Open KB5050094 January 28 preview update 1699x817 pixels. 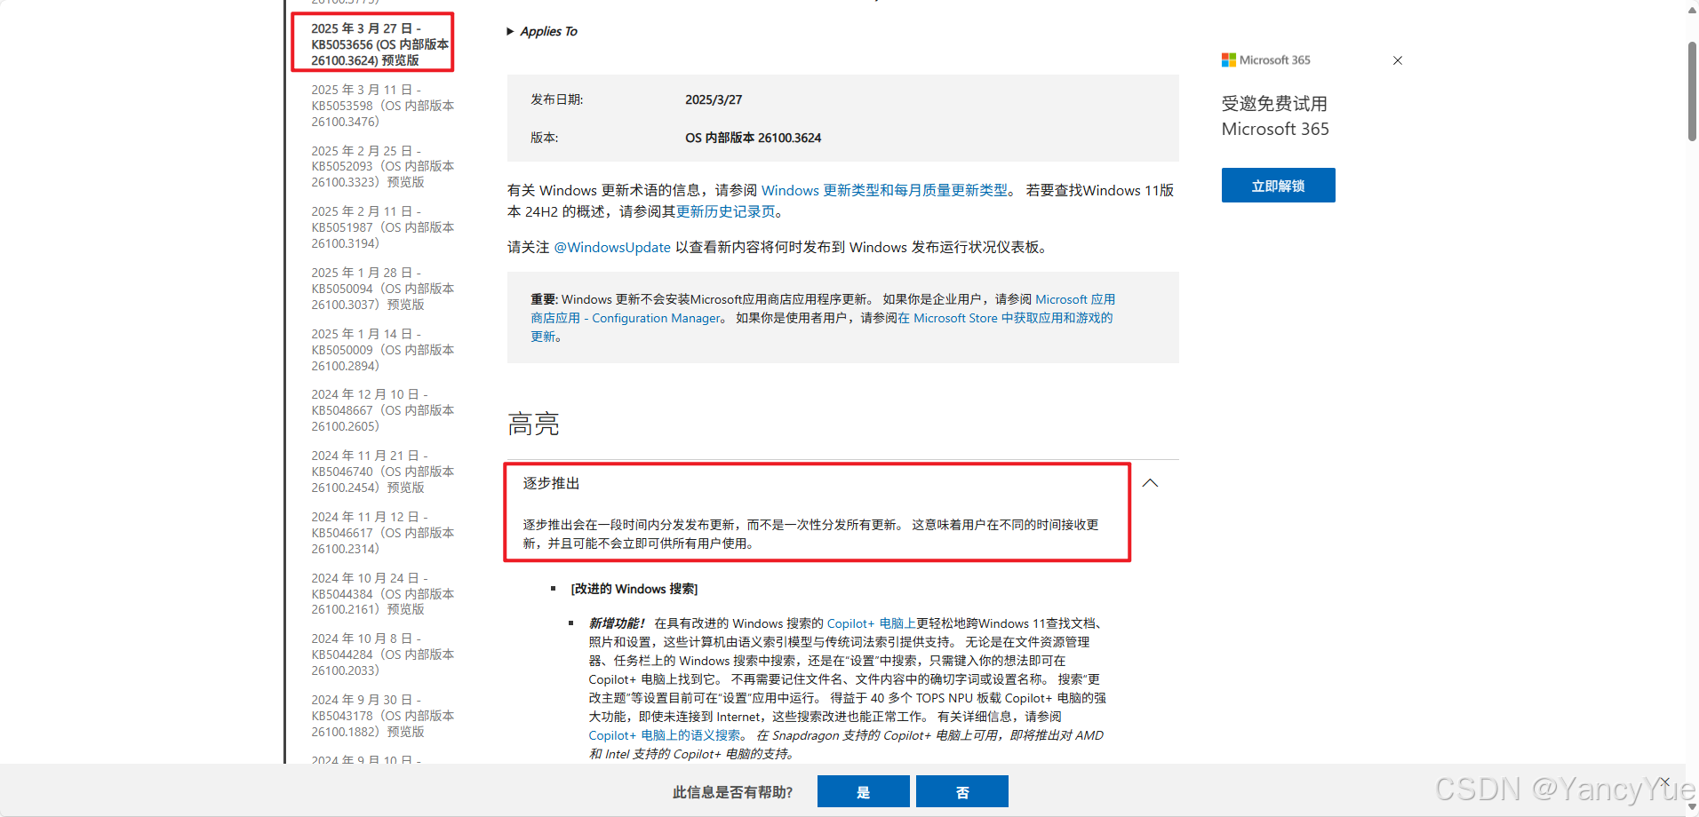[382, 289]
